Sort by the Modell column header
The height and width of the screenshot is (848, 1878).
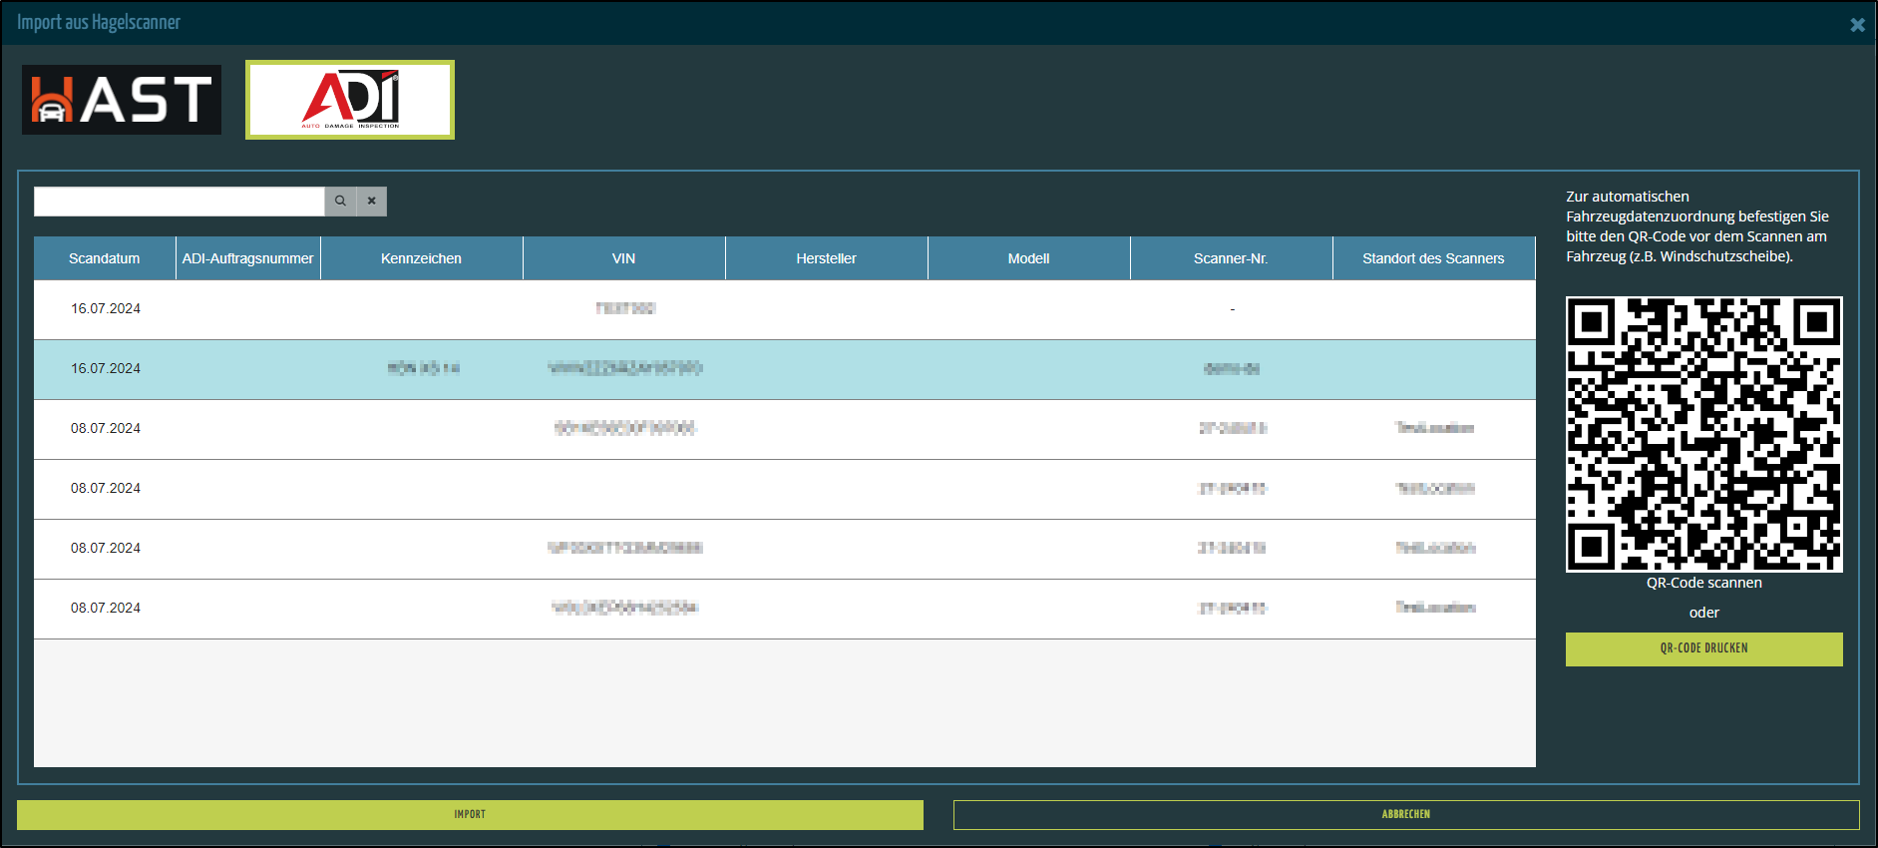tap(1028, 258)
